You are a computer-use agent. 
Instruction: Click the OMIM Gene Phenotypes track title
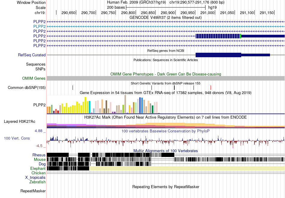(x=166, y=74)
